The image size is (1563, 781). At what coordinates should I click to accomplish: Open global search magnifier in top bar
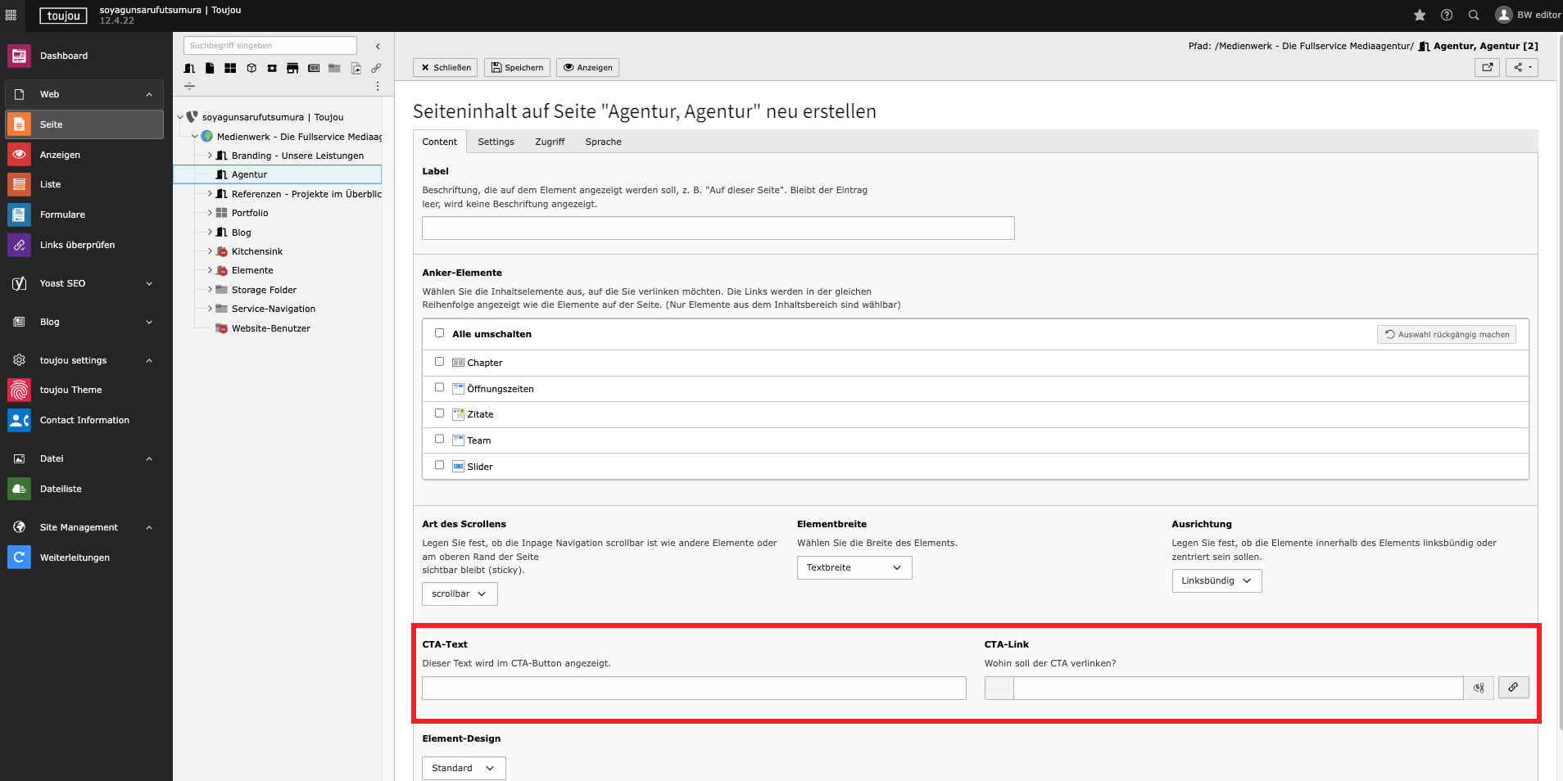point(1474,15)
